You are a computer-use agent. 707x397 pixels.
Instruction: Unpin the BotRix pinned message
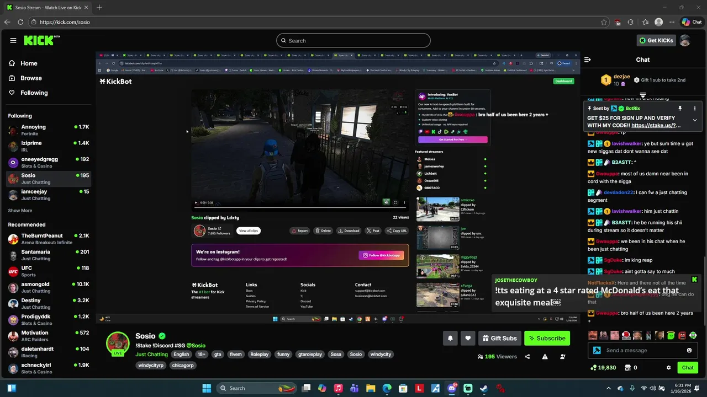pyautogui.click(x=680, y=109)
